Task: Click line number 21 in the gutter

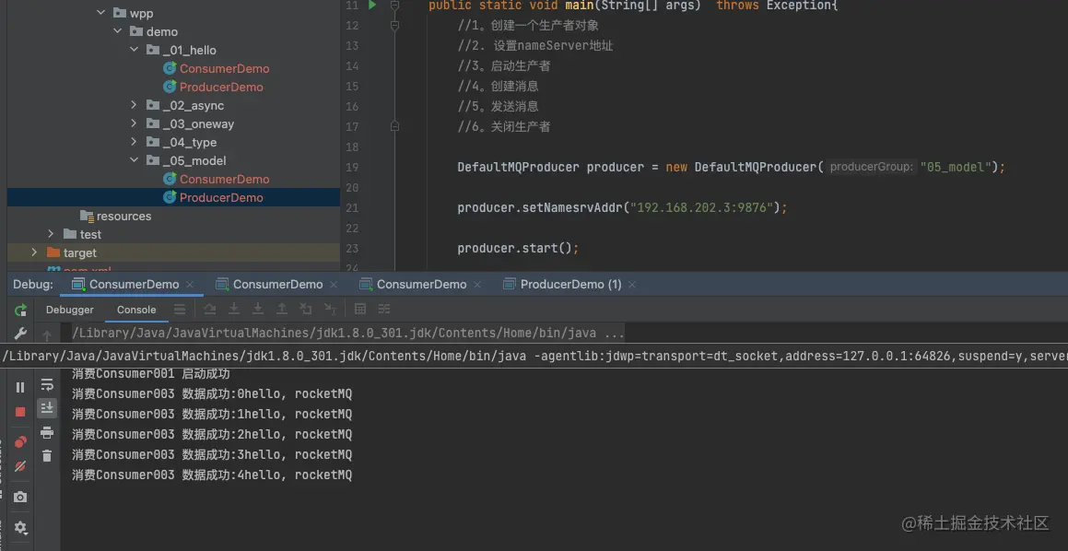Action: click(x=351, y=207)
